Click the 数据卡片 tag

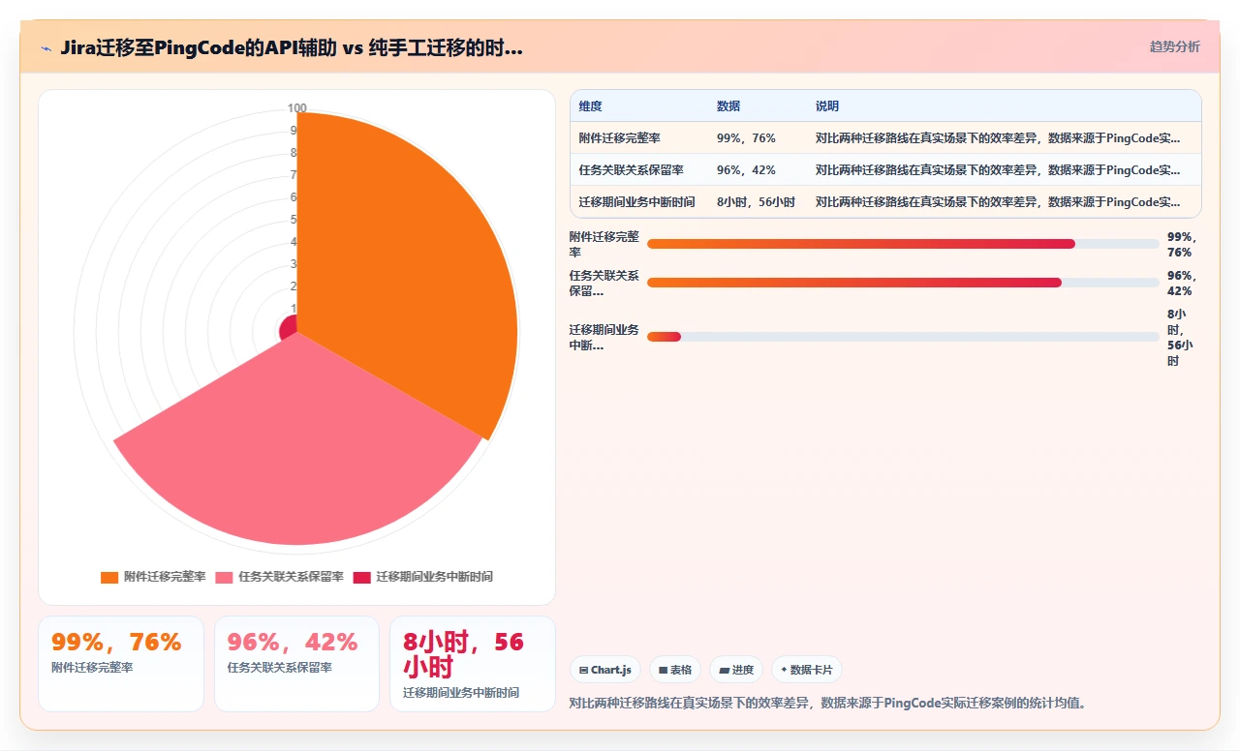click(806, 670)
